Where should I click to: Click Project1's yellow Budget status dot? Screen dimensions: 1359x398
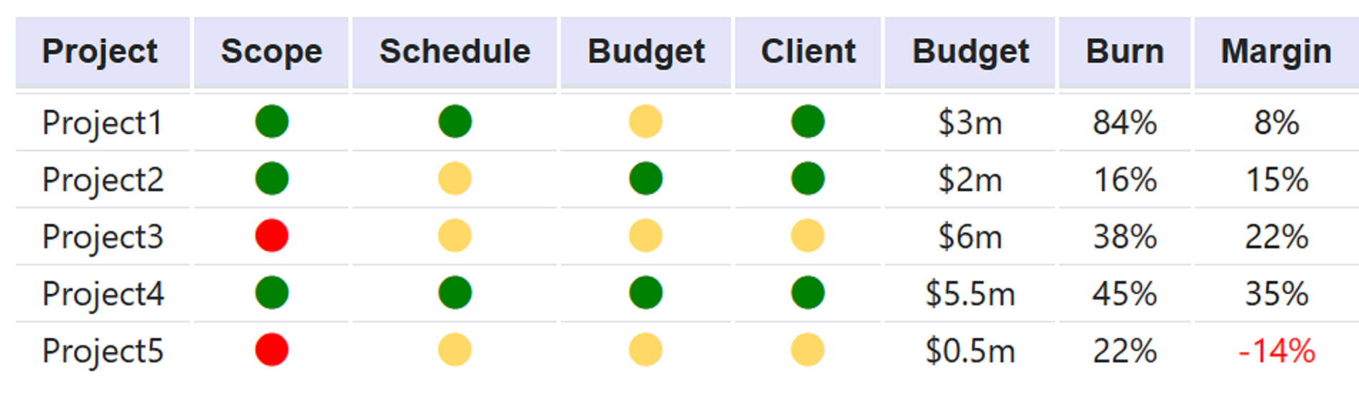645,121
